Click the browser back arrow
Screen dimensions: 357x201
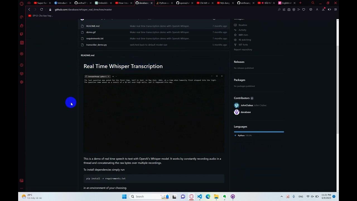pyautogui.click(x=29, y=9)
